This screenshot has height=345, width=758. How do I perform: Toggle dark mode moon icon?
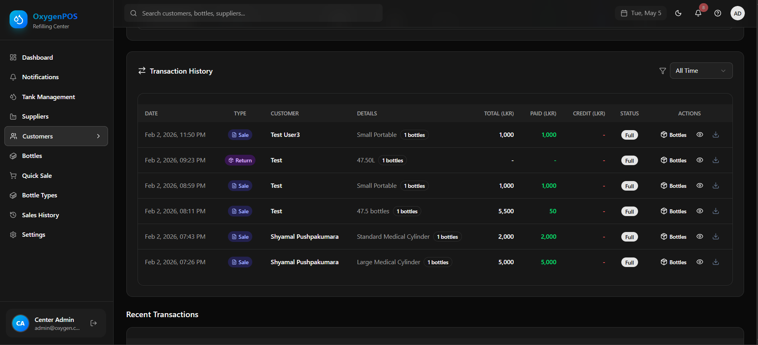coord(678,13)
